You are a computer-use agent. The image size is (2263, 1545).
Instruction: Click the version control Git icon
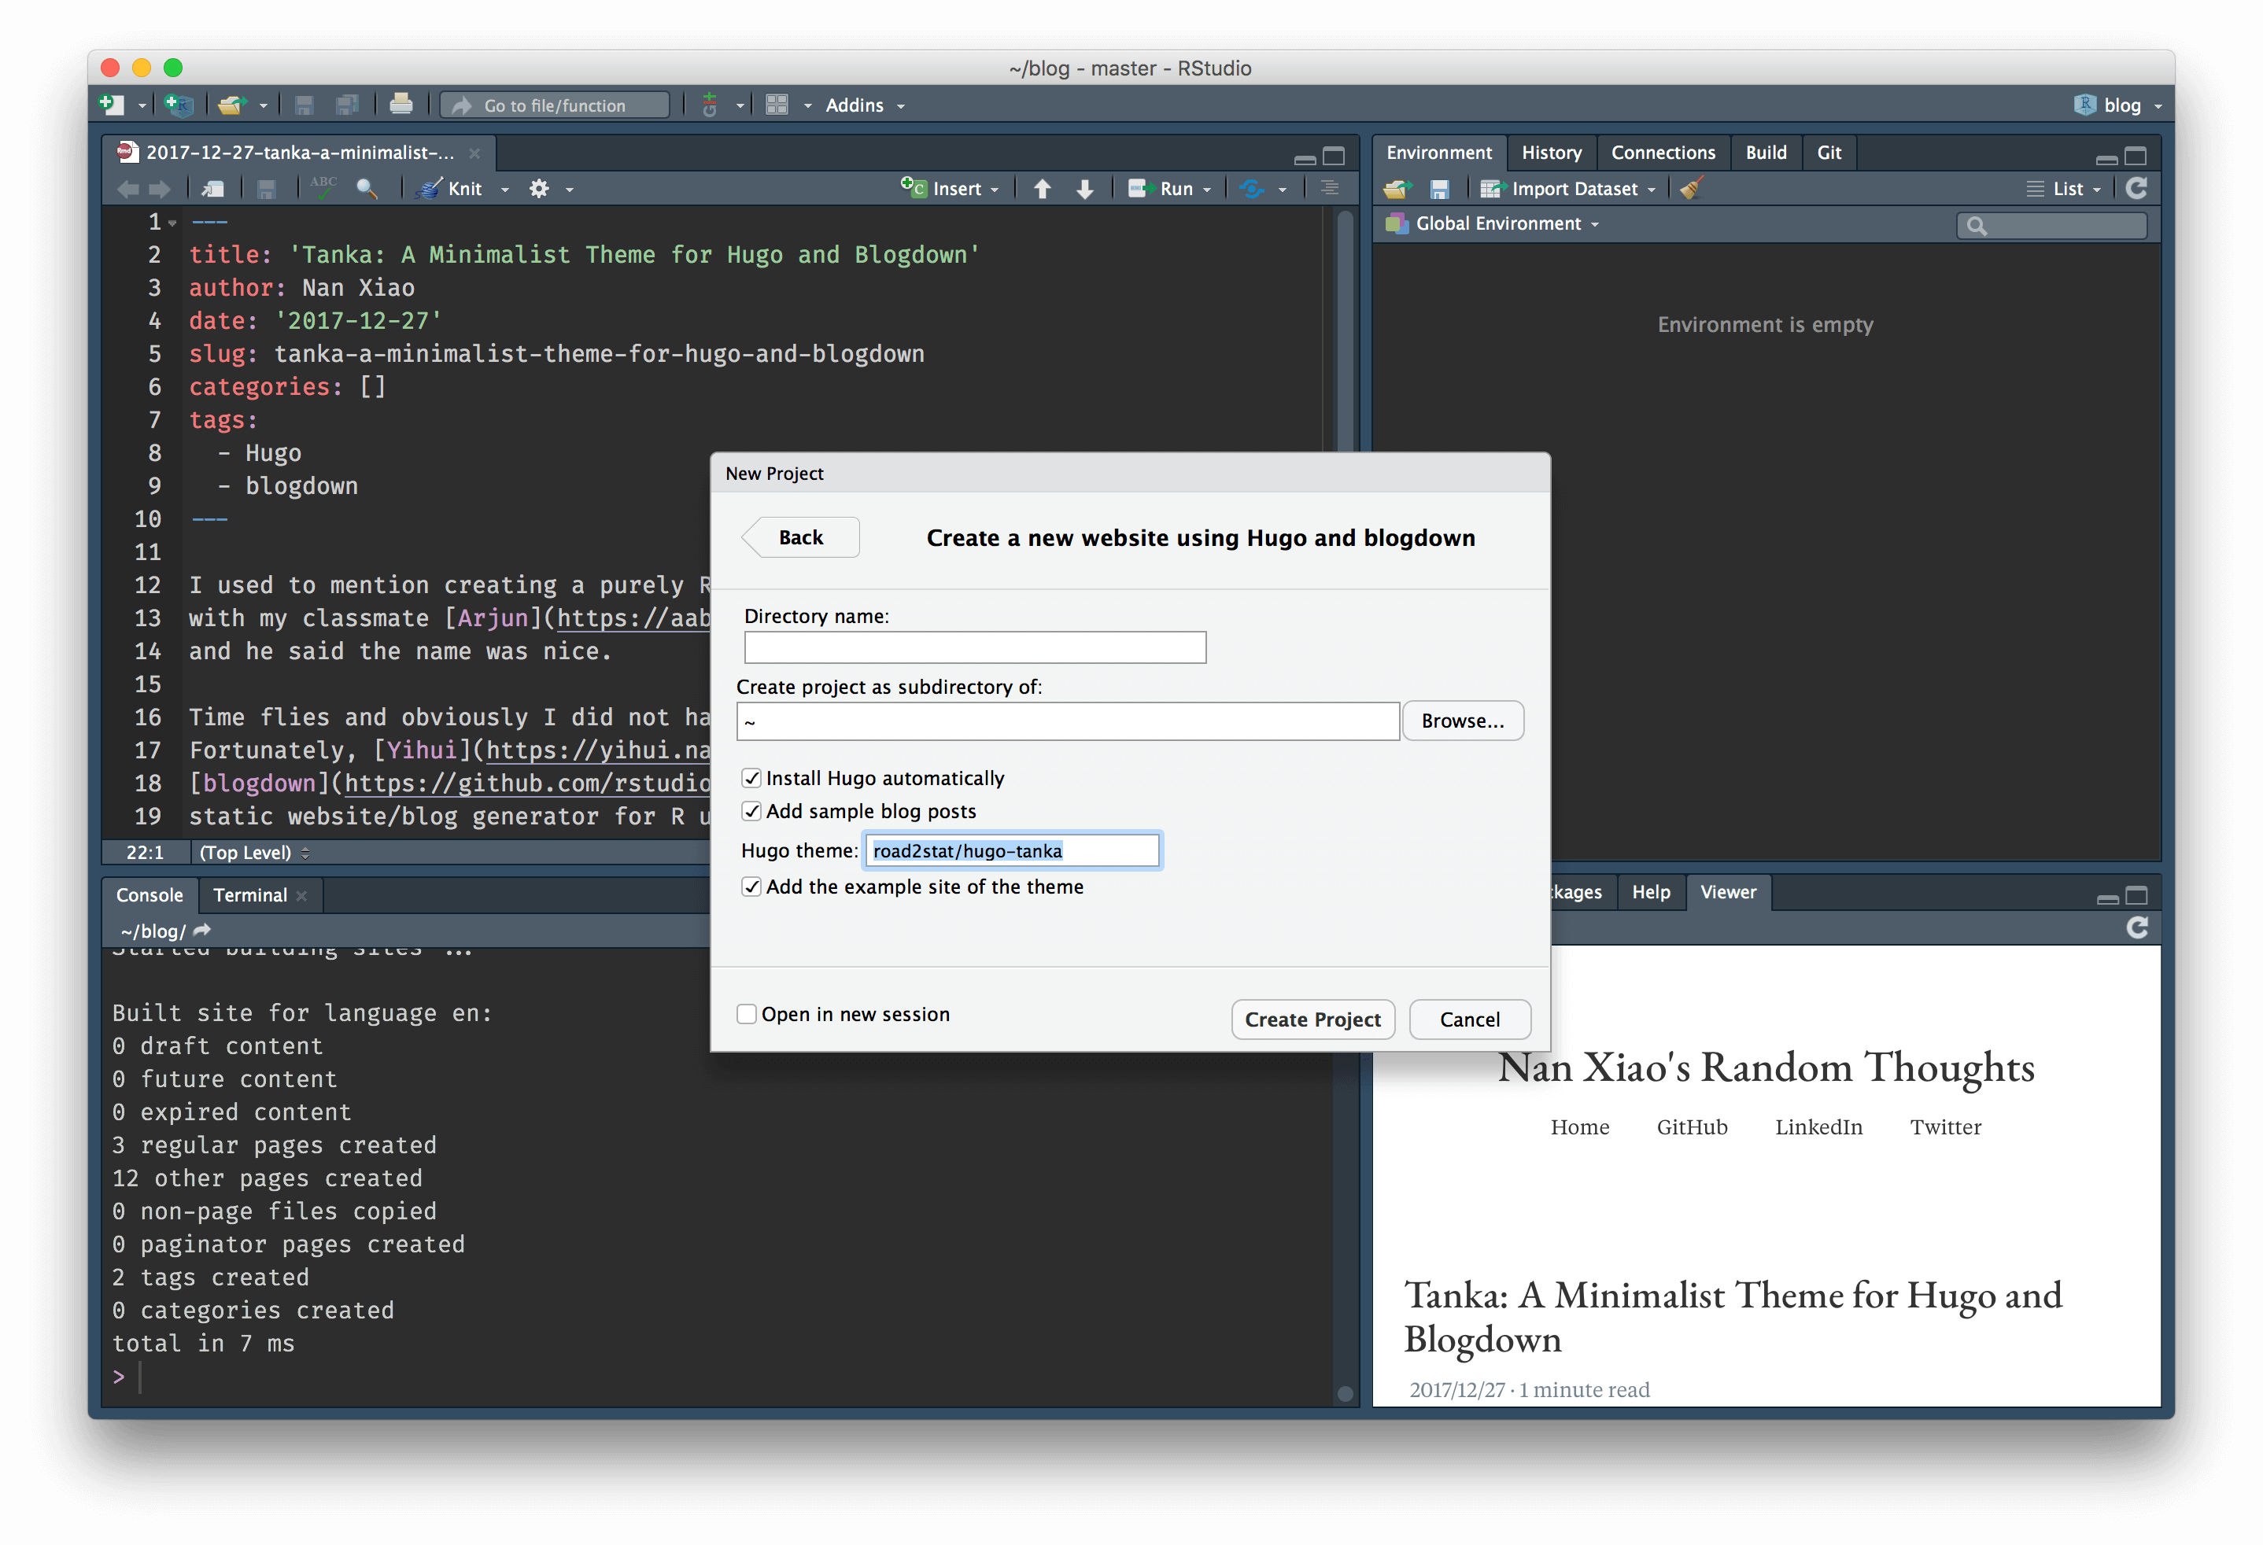710,104
